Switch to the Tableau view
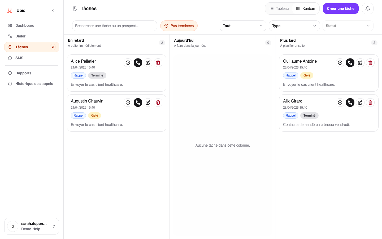 click(x=279, y=8)
